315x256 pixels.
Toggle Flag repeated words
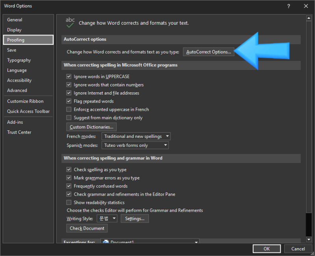(69, 101)
